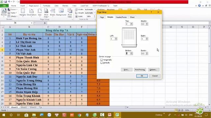Switch to Page Break Preview view
Screen dimensions: 211x118
coord(182,110)
